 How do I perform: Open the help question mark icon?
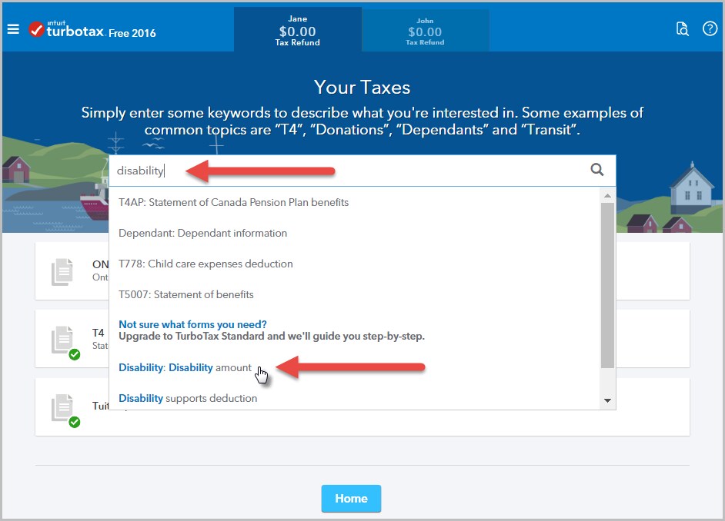pyautogui.click(x=710, y=29)
